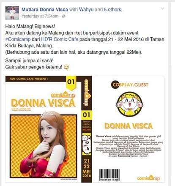Click the Mutiara Donna Visca name link
The image size is (175, 186).
coord(45,10)
